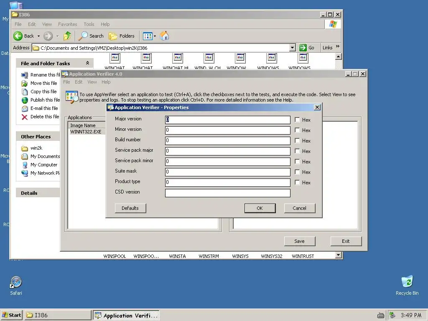Go up one folder level icon
The width and height of the screenshot is (428, 321).
tap(67, 36)
